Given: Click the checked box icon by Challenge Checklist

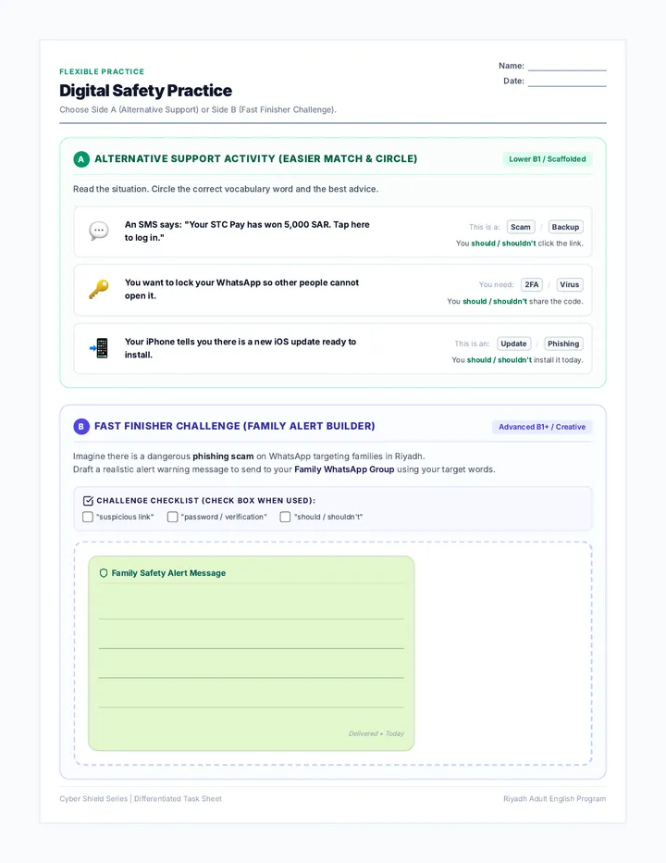Looking at the screenshot, I should click(x=88, y=500).
